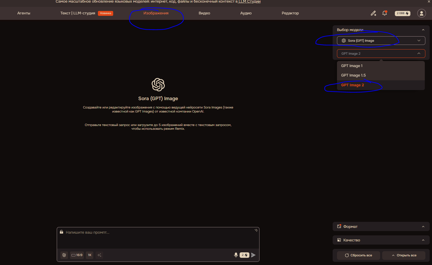Open the 1K resolution selector
The image size is (432, 265).
click(x=90, y=255)
